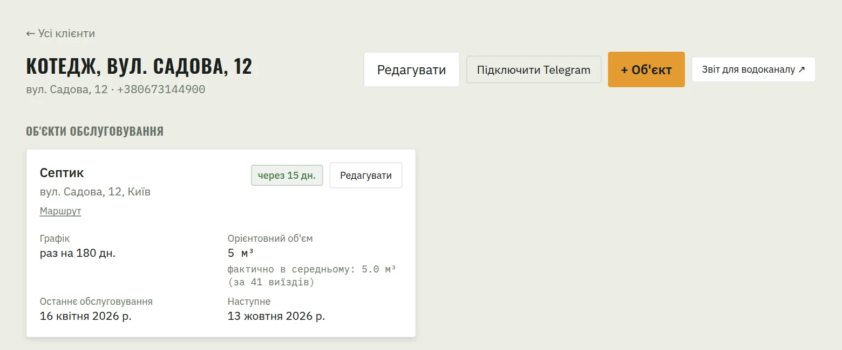Click the schedule value 'раз на 180 дн.'
The image size is (842, 350).
point(78,253)
